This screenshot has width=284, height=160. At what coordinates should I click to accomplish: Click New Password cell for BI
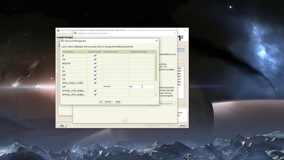point(115,56)
